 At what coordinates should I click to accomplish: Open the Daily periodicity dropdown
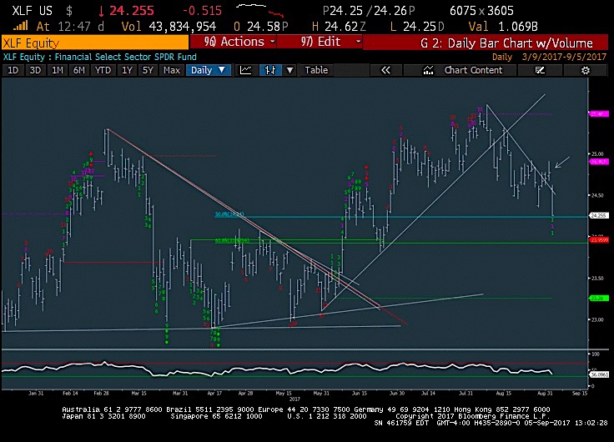click(208, 70)
